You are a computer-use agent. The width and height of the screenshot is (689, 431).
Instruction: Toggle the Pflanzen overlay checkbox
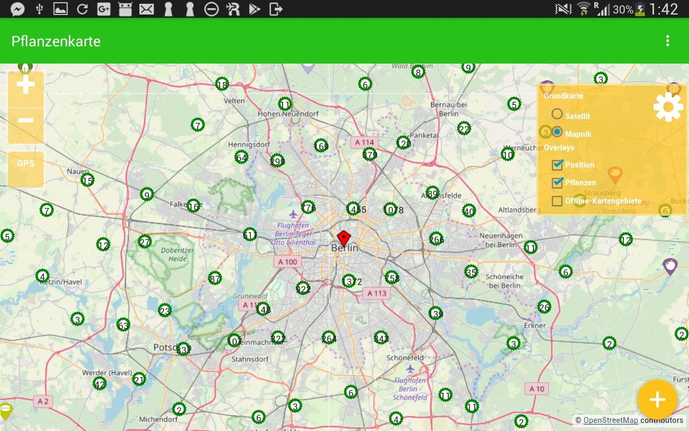557,183
